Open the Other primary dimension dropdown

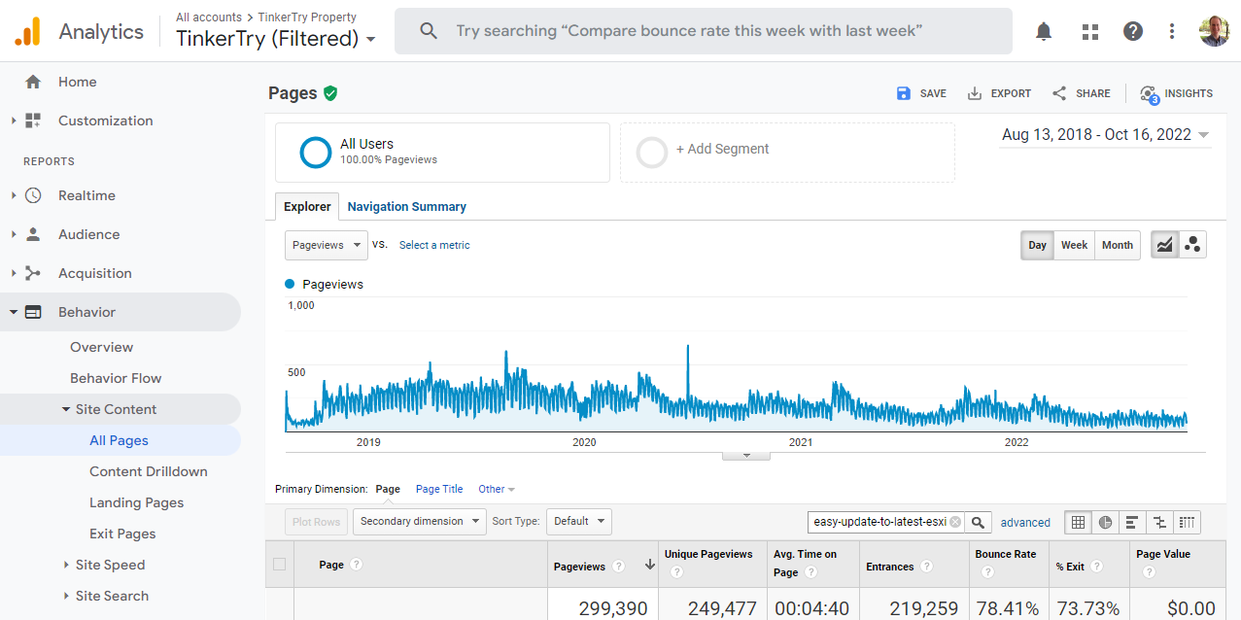pos(497,489)
